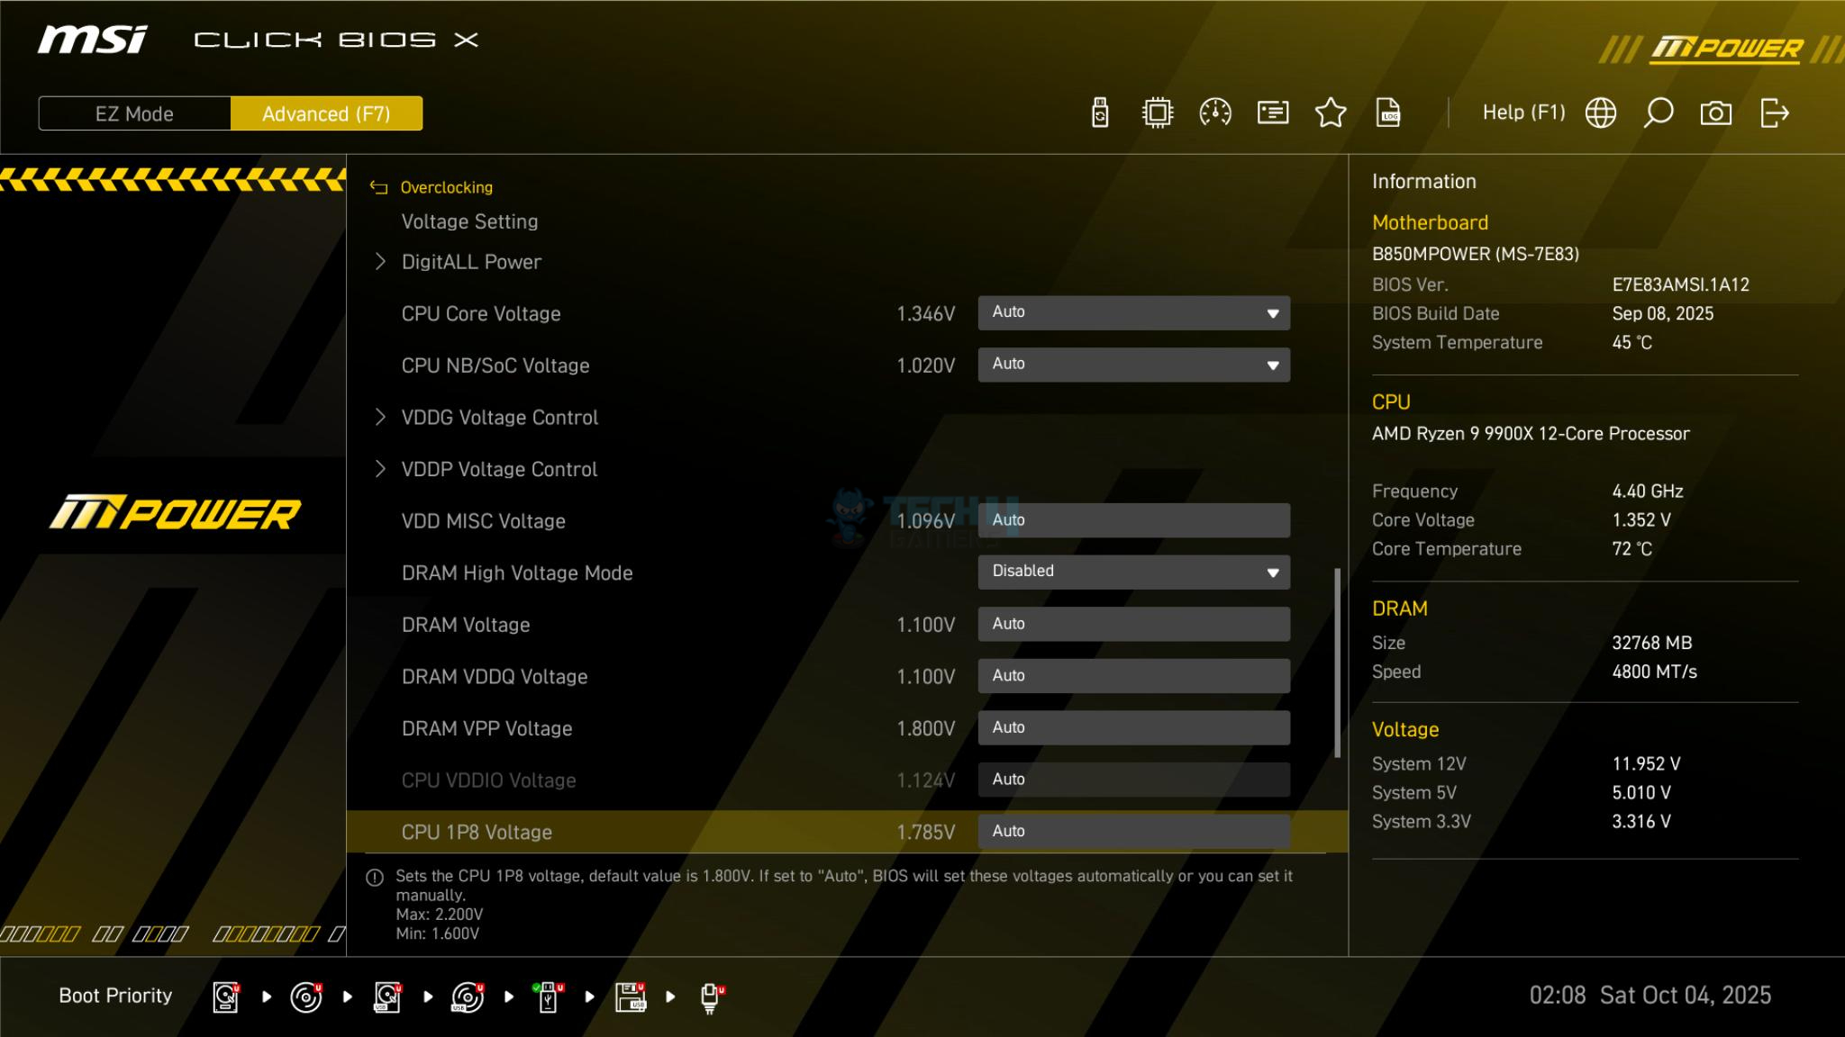The image size is (1845, 1037).
Task: Open the LOG file icon
Action: [1388, 113]
